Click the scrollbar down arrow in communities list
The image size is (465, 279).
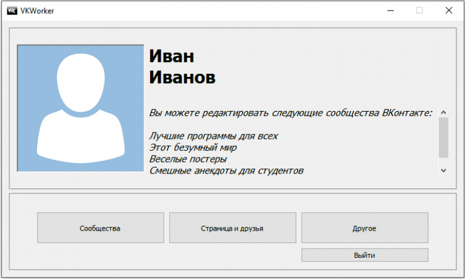click(443, 170)
